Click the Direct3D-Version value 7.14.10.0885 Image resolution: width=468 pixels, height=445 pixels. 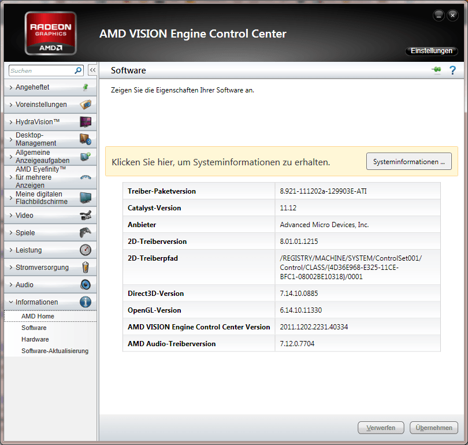pyautogui.click(x=299, y=294)
